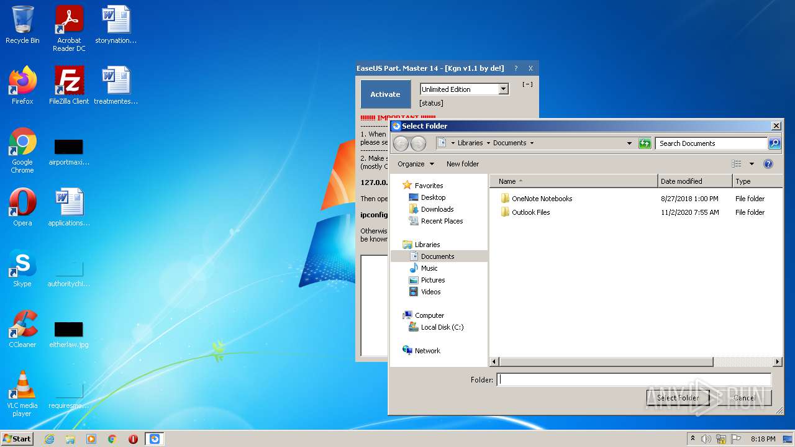Click the Folder name input field

click(x=634, y=380)
